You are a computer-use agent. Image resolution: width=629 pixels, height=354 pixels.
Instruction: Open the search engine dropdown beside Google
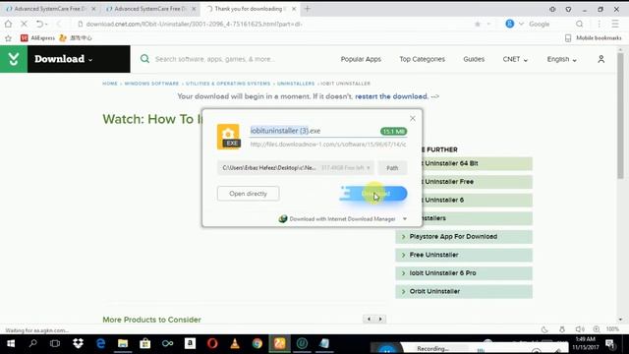point(521,24)
